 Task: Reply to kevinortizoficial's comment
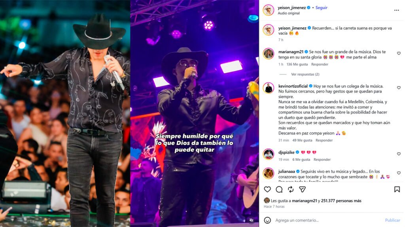324,140
